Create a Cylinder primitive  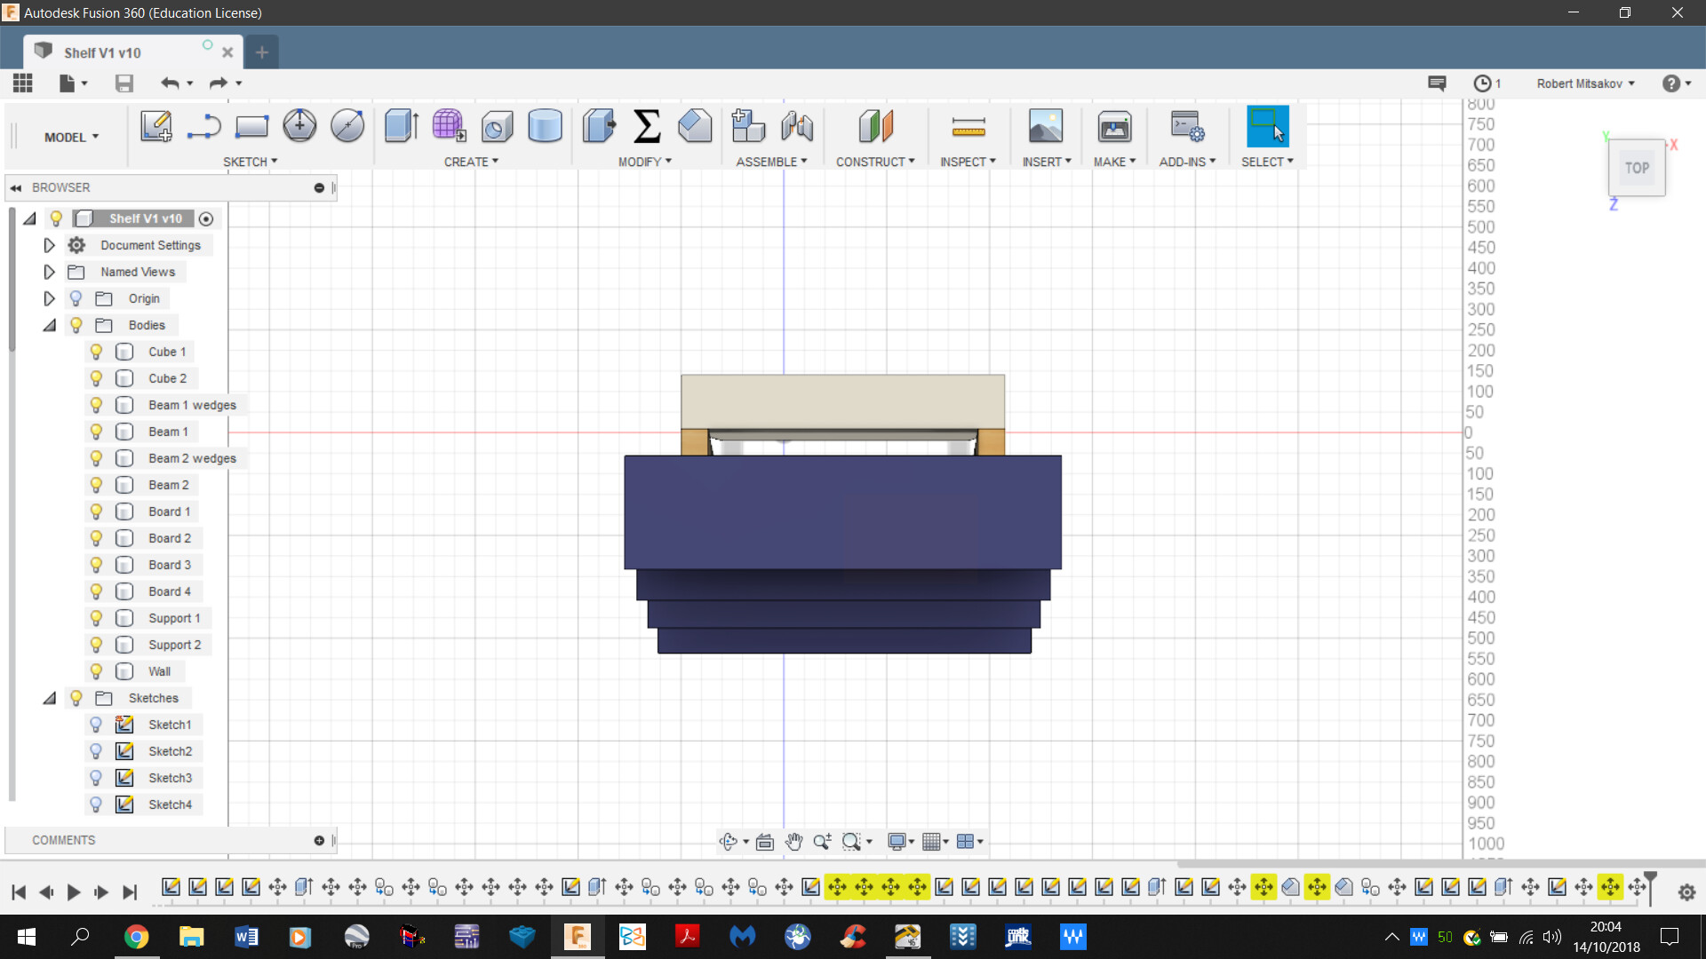point(545,126)
